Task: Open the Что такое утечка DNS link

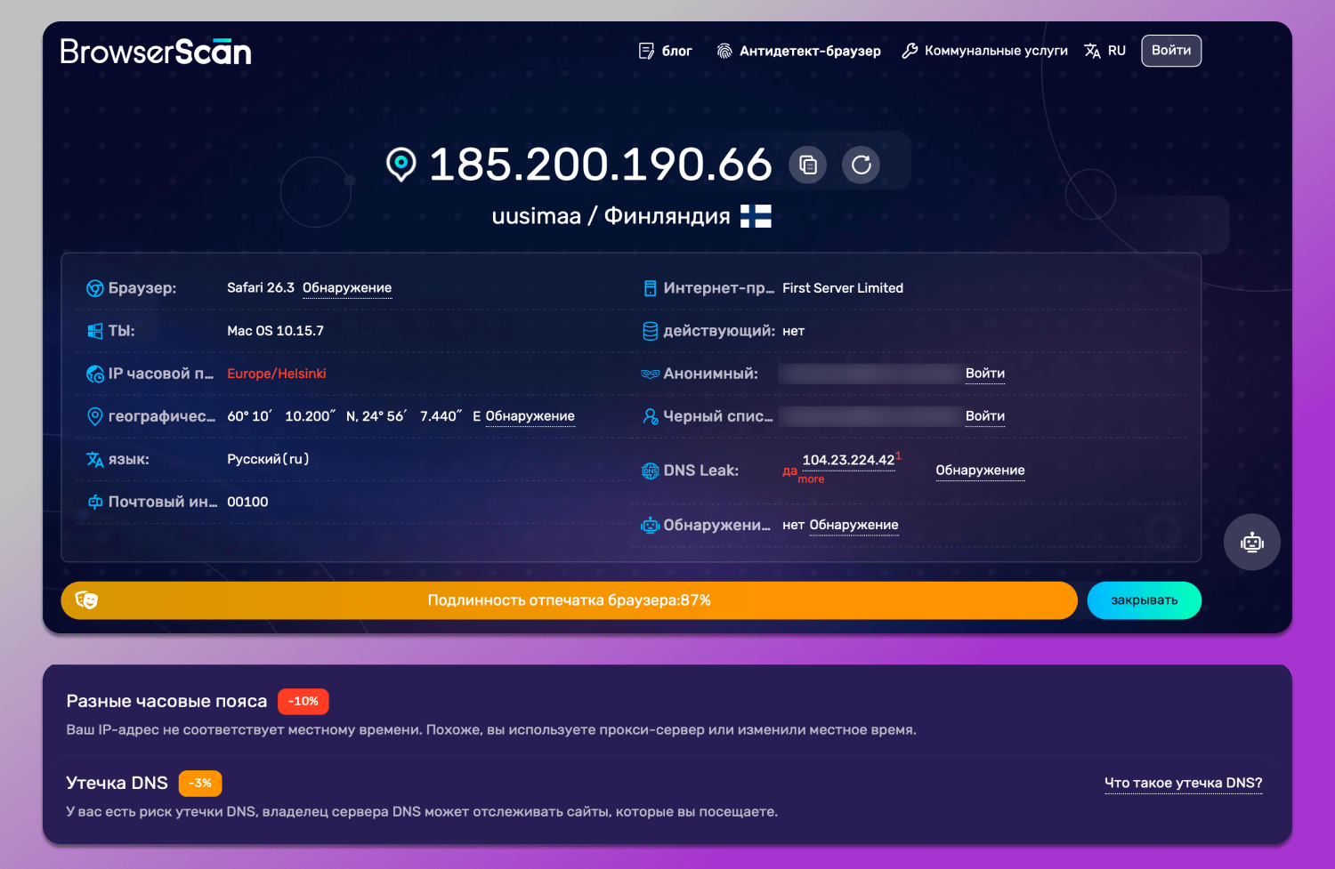Action: (x=1182, y=783)
